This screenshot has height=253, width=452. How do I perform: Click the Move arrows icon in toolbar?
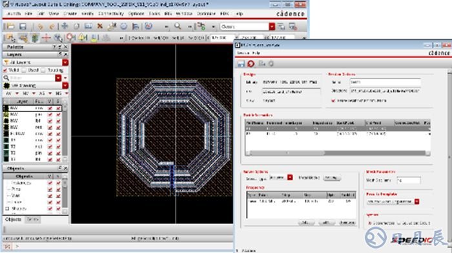point(65,26)
